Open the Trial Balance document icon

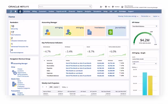[89, 32]
